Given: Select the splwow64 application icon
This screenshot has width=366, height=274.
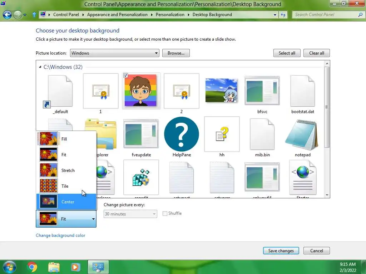Looking at the screenshot, I should (x=262, y=177).
